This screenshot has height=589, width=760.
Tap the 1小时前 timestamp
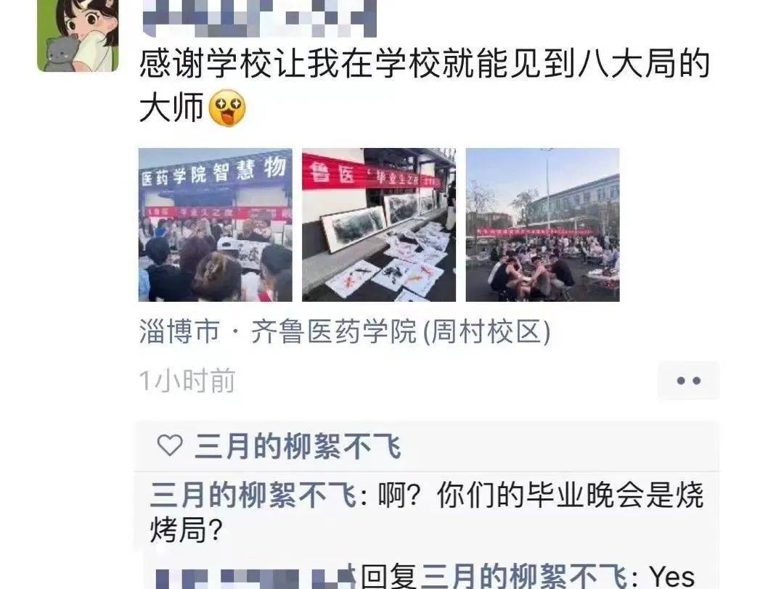click(x=187, y=381)
